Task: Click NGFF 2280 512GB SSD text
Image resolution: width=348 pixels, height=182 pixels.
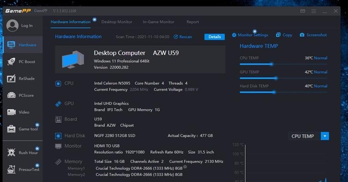Action: click(114, 136)
